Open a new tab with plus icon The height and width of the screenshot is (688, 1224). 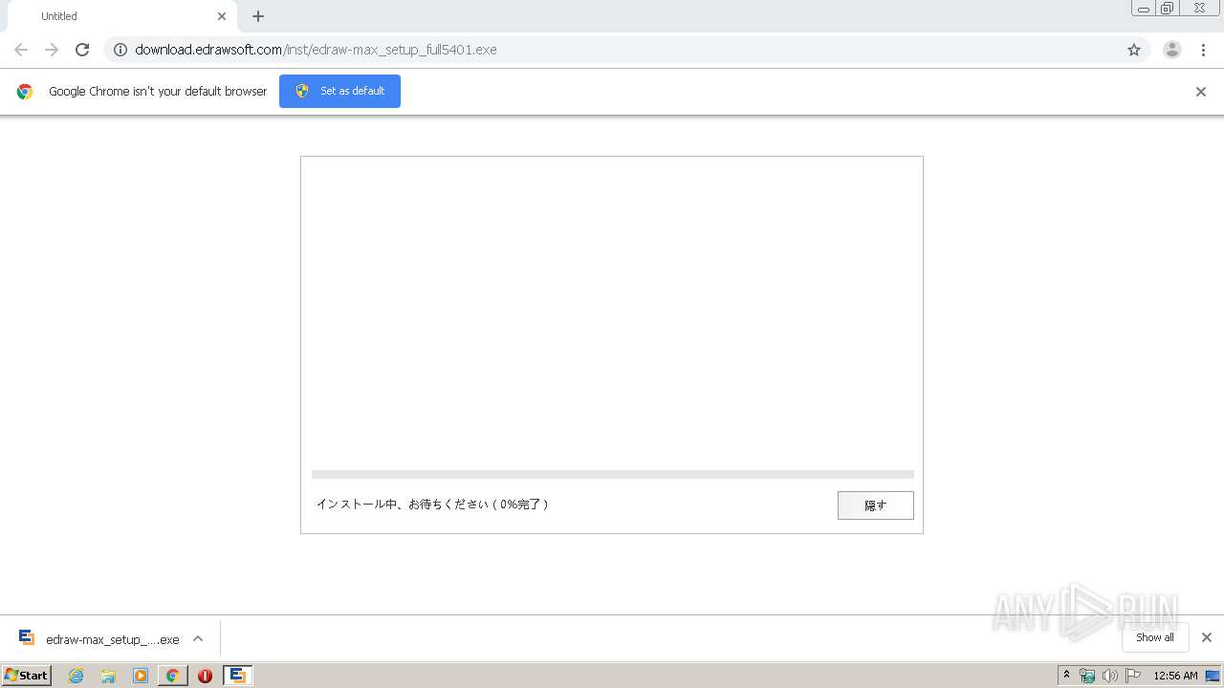click(x=258, y=16)
